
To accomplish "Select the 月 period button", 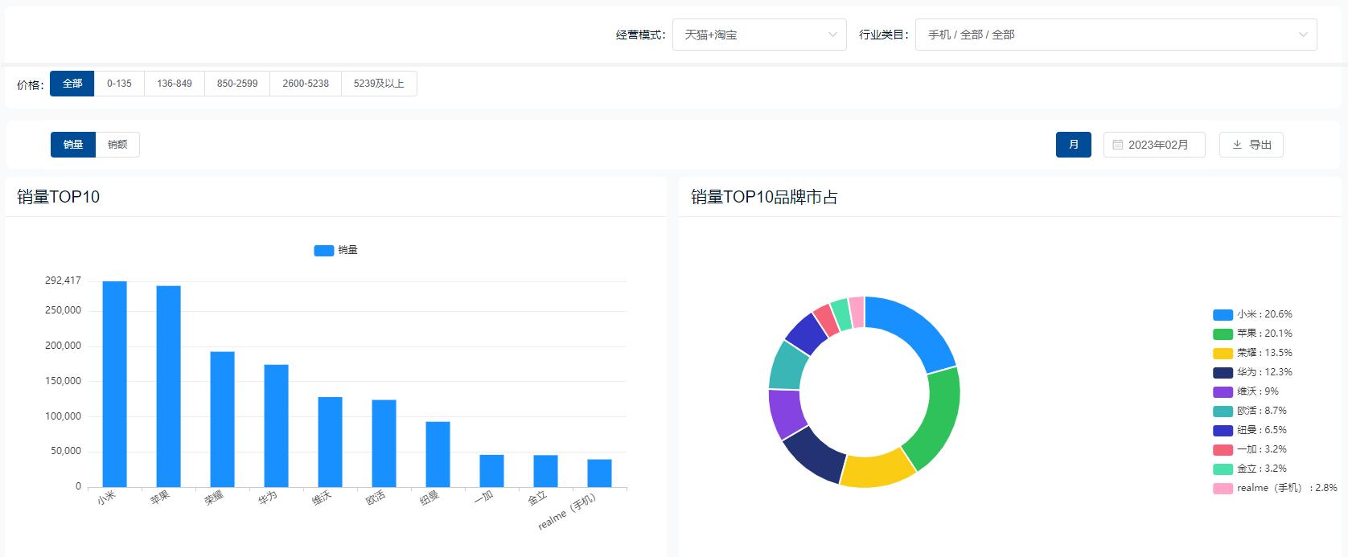I will (x=1073, y=145).
